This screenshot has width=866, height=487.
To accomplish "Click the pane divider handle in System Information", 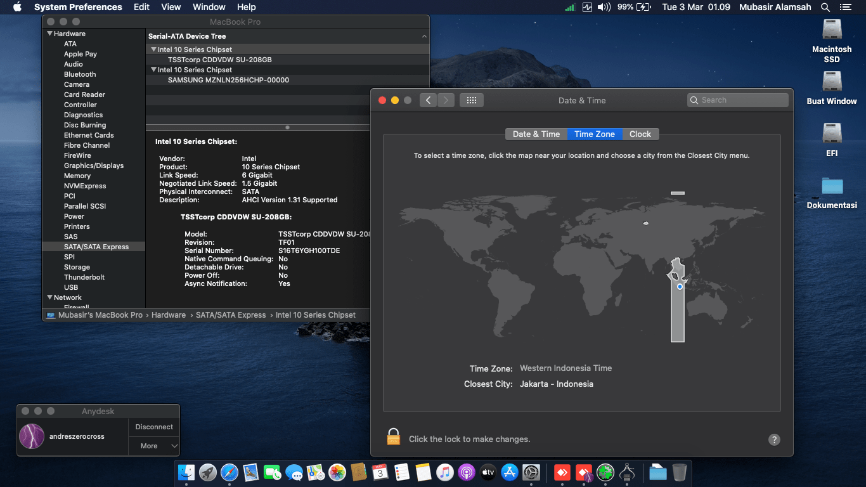I will pos(287,127).
